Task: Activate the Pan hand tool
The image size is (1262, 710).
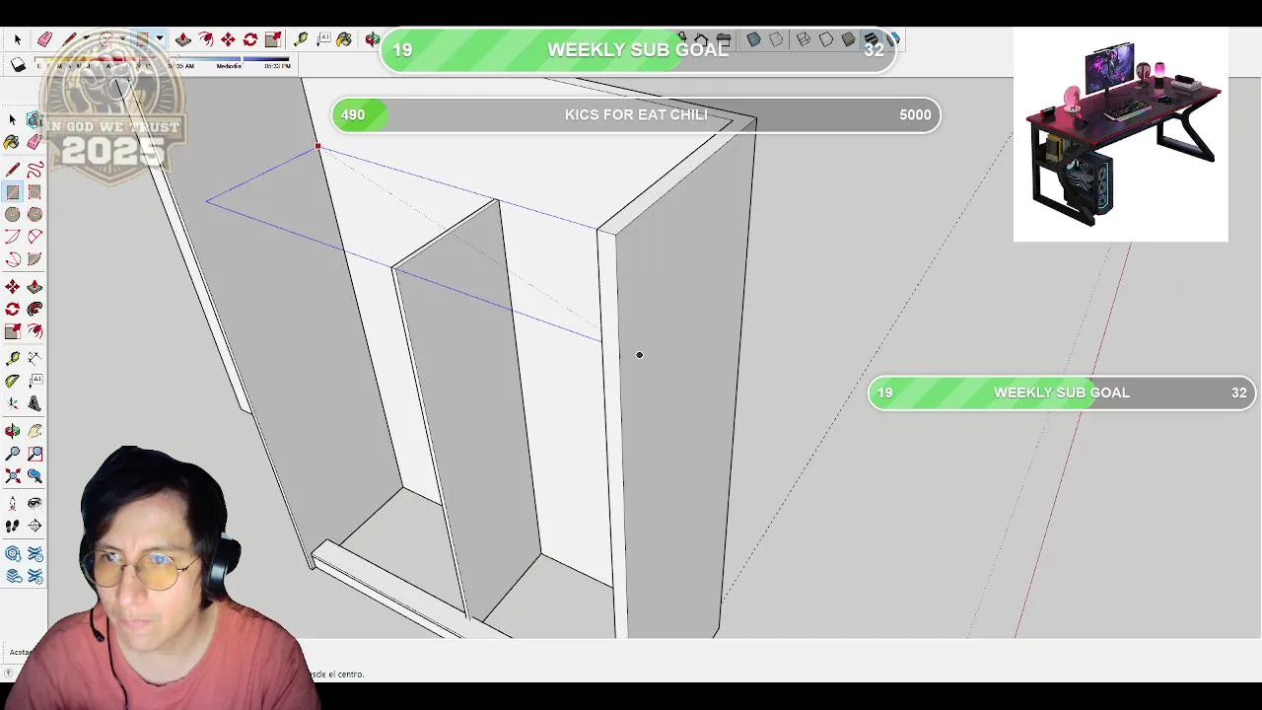Action: coord(35,431)
